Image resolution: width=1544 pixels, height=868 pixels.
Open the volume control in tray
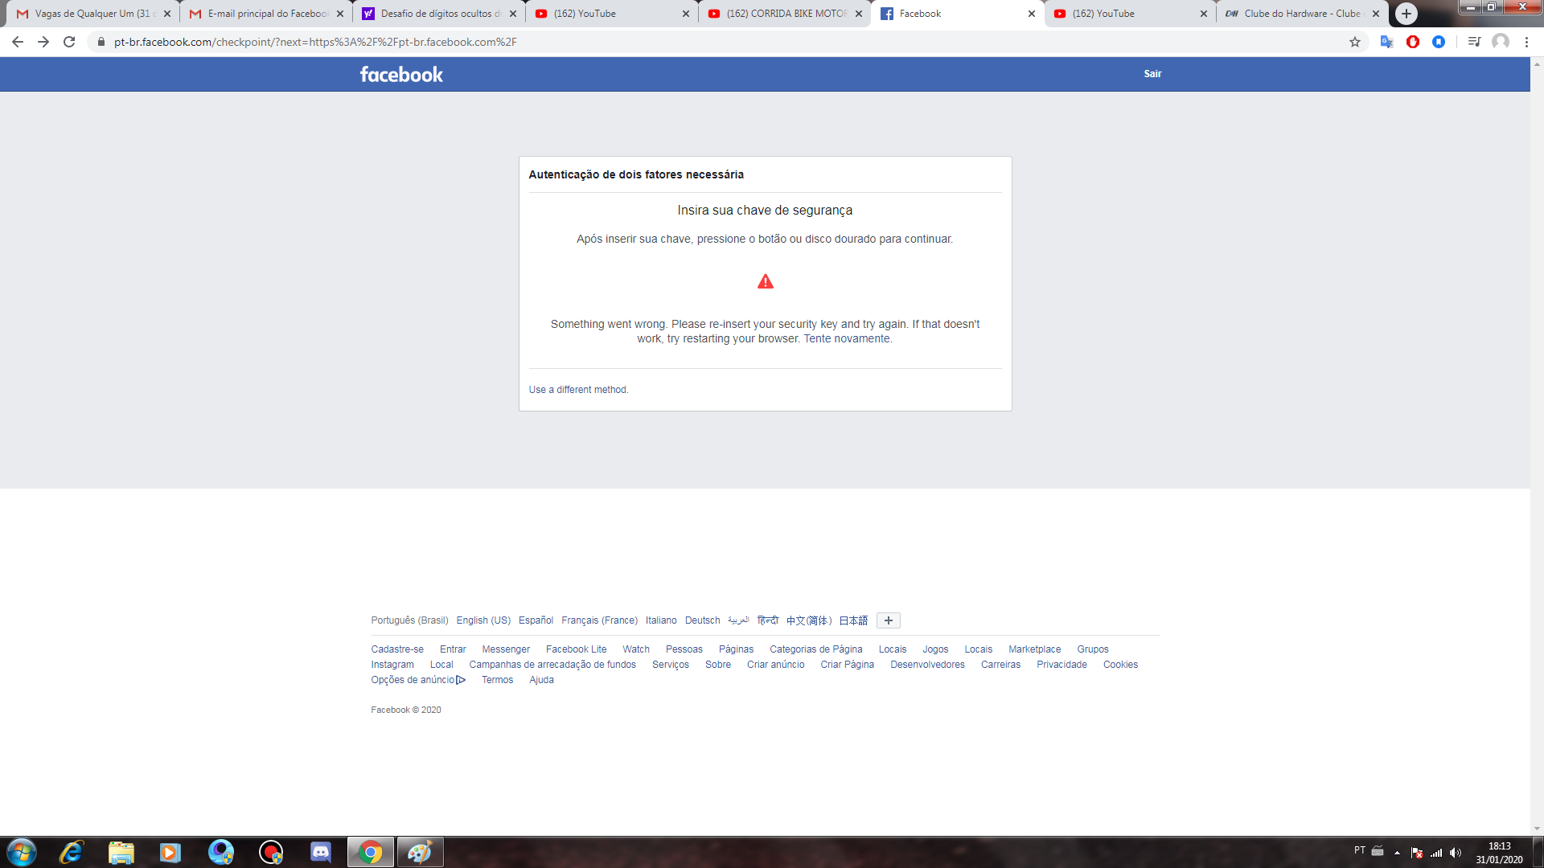[x=1456, y=853]
